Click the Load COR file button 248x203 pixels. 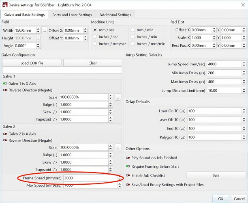click(32, 63)
